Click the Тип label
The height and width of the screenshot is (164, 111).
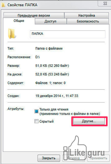tap(11, 48)
